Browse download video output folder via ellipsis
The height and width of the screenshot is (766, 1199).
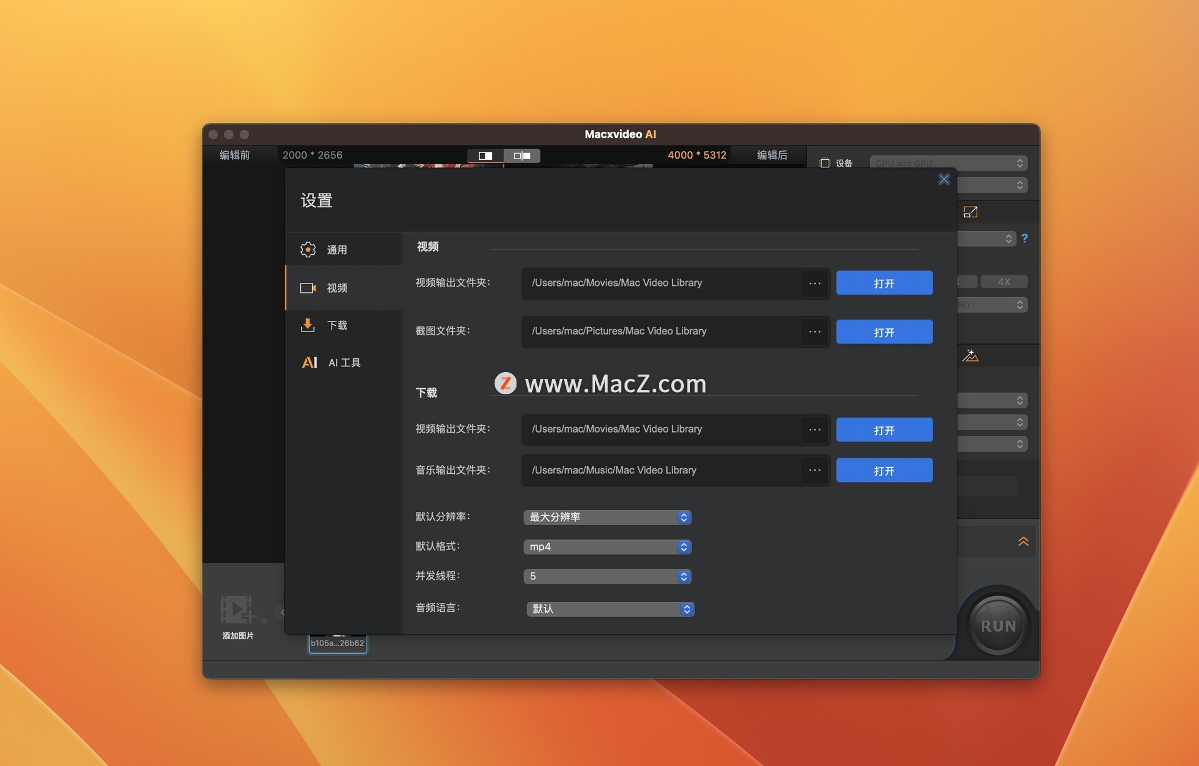815,430
